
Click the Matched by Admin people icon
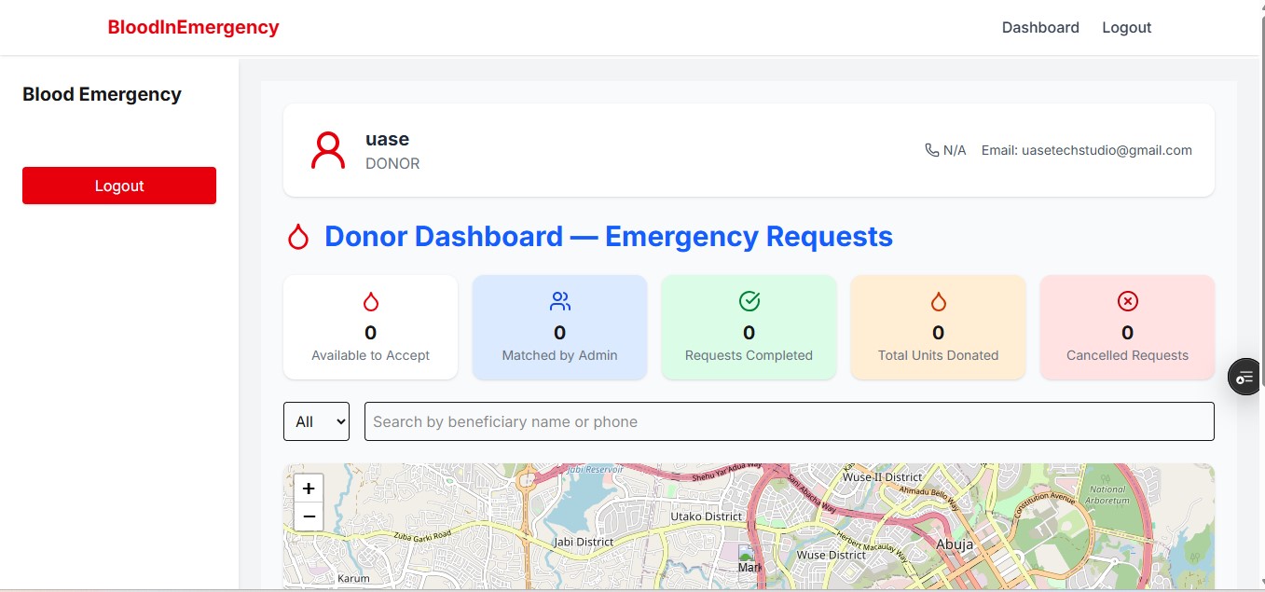pyautogui.click(x=559, y=301)
